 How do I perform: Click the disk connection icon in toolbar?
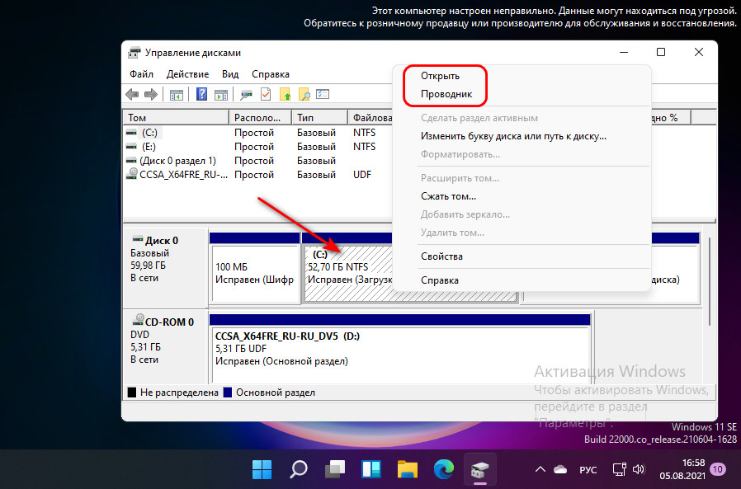click(x=247, y=94)
